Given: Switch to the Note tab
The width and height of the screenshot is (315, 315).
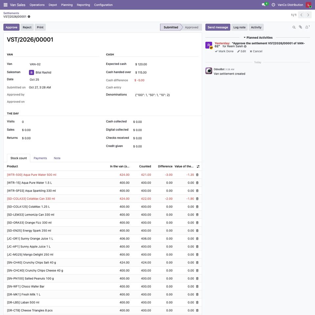Looking at the screenshot, I should coord(57,158).
